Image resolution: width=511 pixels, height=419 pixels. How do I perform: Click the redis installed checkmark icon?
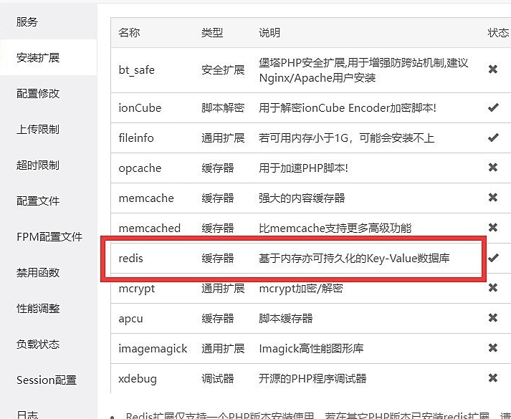[x=493, y=258]
